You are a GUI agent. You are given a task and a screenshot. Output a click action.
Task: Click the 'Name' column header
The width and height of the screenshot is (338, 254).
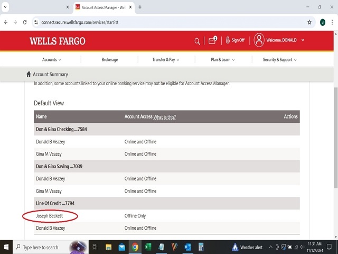[x=41, y=116]
